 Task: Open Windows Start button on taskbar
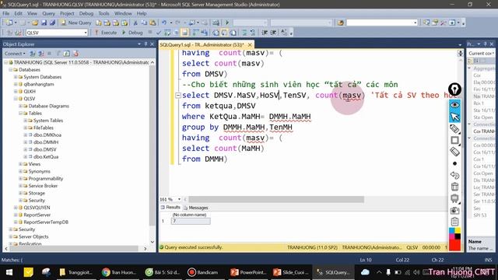coord(9,272)
